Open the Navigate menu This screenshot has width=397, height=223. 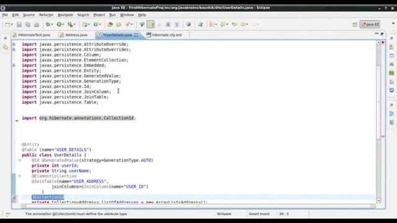[x=65, y=15]
